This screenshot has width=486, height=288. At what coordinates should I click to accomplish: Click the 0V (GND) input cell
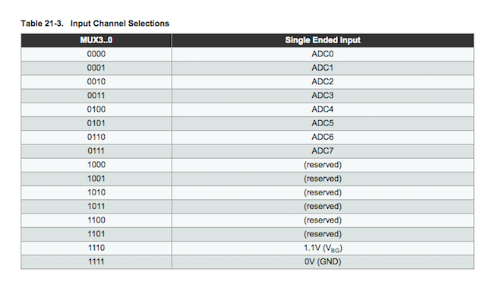point(323,262)
